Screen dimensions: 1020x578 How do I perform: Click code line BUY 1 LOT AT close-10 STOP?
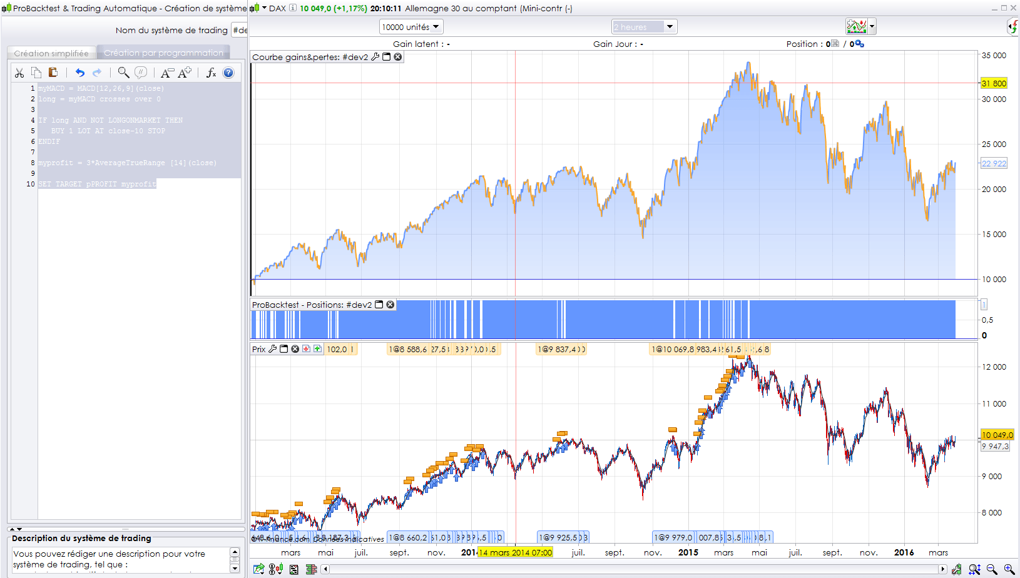coord(108,131)
